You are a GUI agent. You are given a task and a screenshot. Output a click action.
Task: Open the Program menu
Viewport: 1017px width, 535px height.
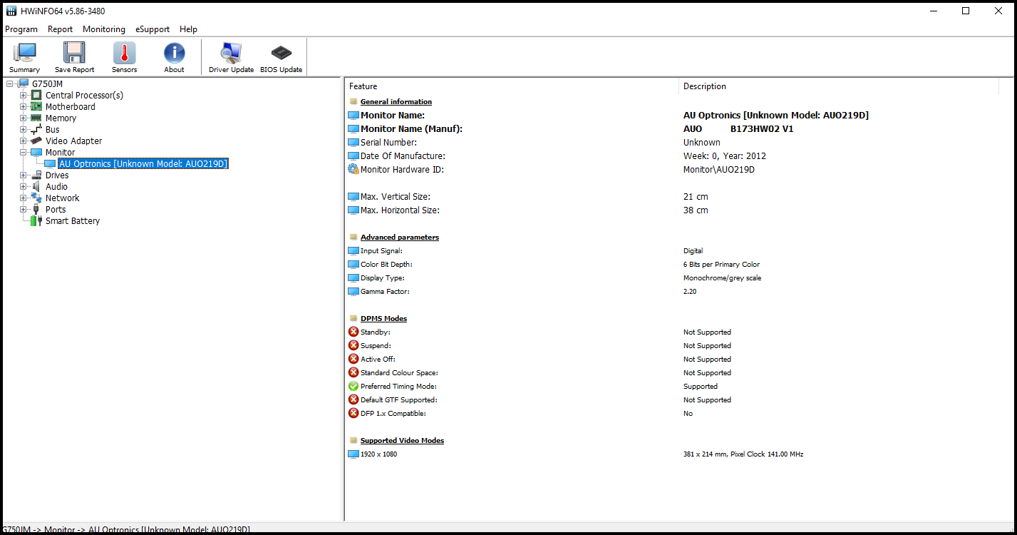[21, 29]
